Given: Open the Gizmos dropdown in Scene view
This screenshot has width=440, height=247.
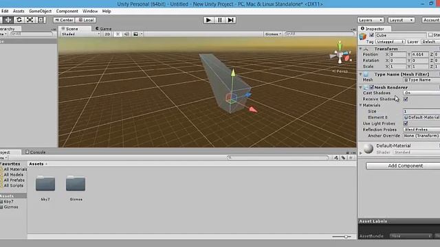Looking at the screenshot, I should tap(273, 34).
